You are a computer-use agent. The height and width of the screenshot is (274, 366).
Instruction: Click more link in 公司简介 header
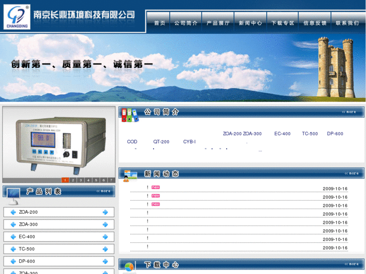349,112
